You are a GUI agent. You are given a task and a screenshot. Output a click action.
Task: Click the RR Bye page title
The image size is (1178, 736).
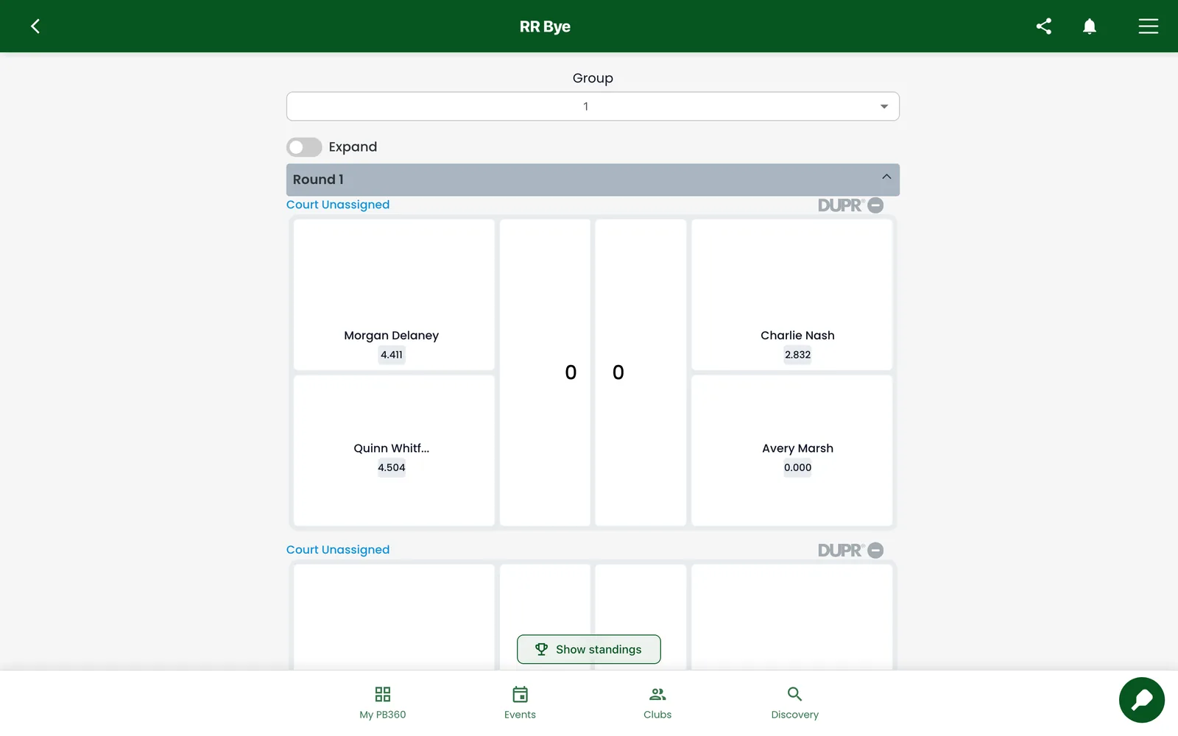(545, 26)
